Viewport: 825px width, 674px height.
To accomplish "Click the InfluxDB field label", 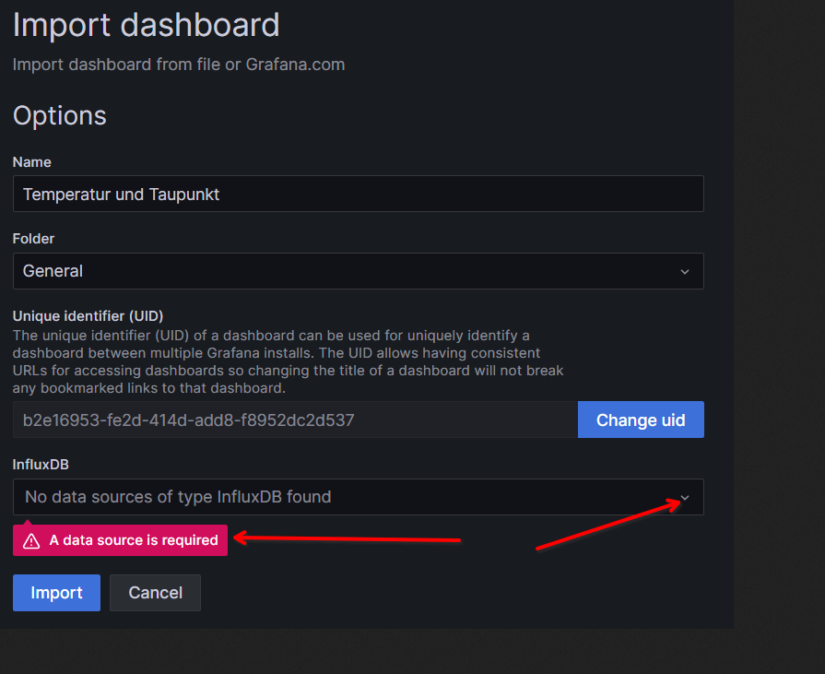I will (x=41, y=465).
